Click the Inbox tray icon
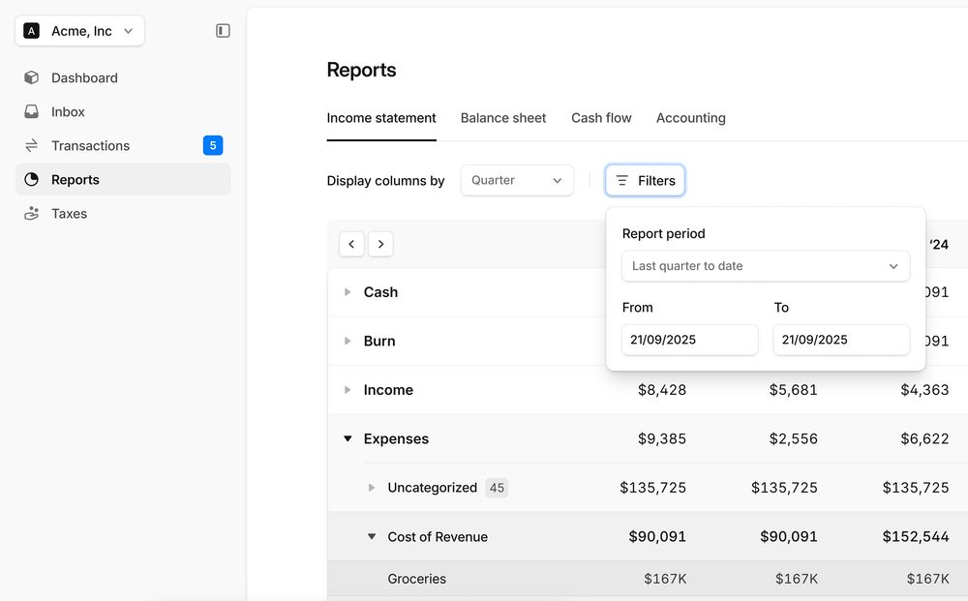Screen dimensions: 968x601 (x=32, y=111)
